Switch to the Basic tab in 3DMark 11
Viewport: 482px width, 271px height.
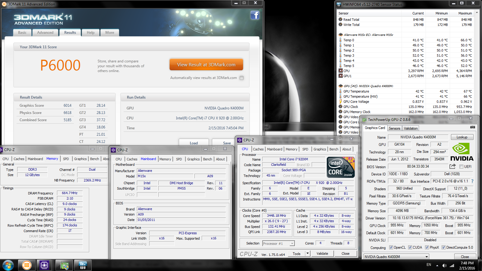tap(22, 33)
